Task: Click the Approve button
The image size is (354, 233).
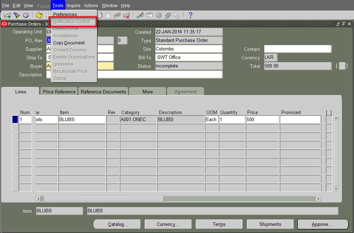Action: (x=322, y=224)
